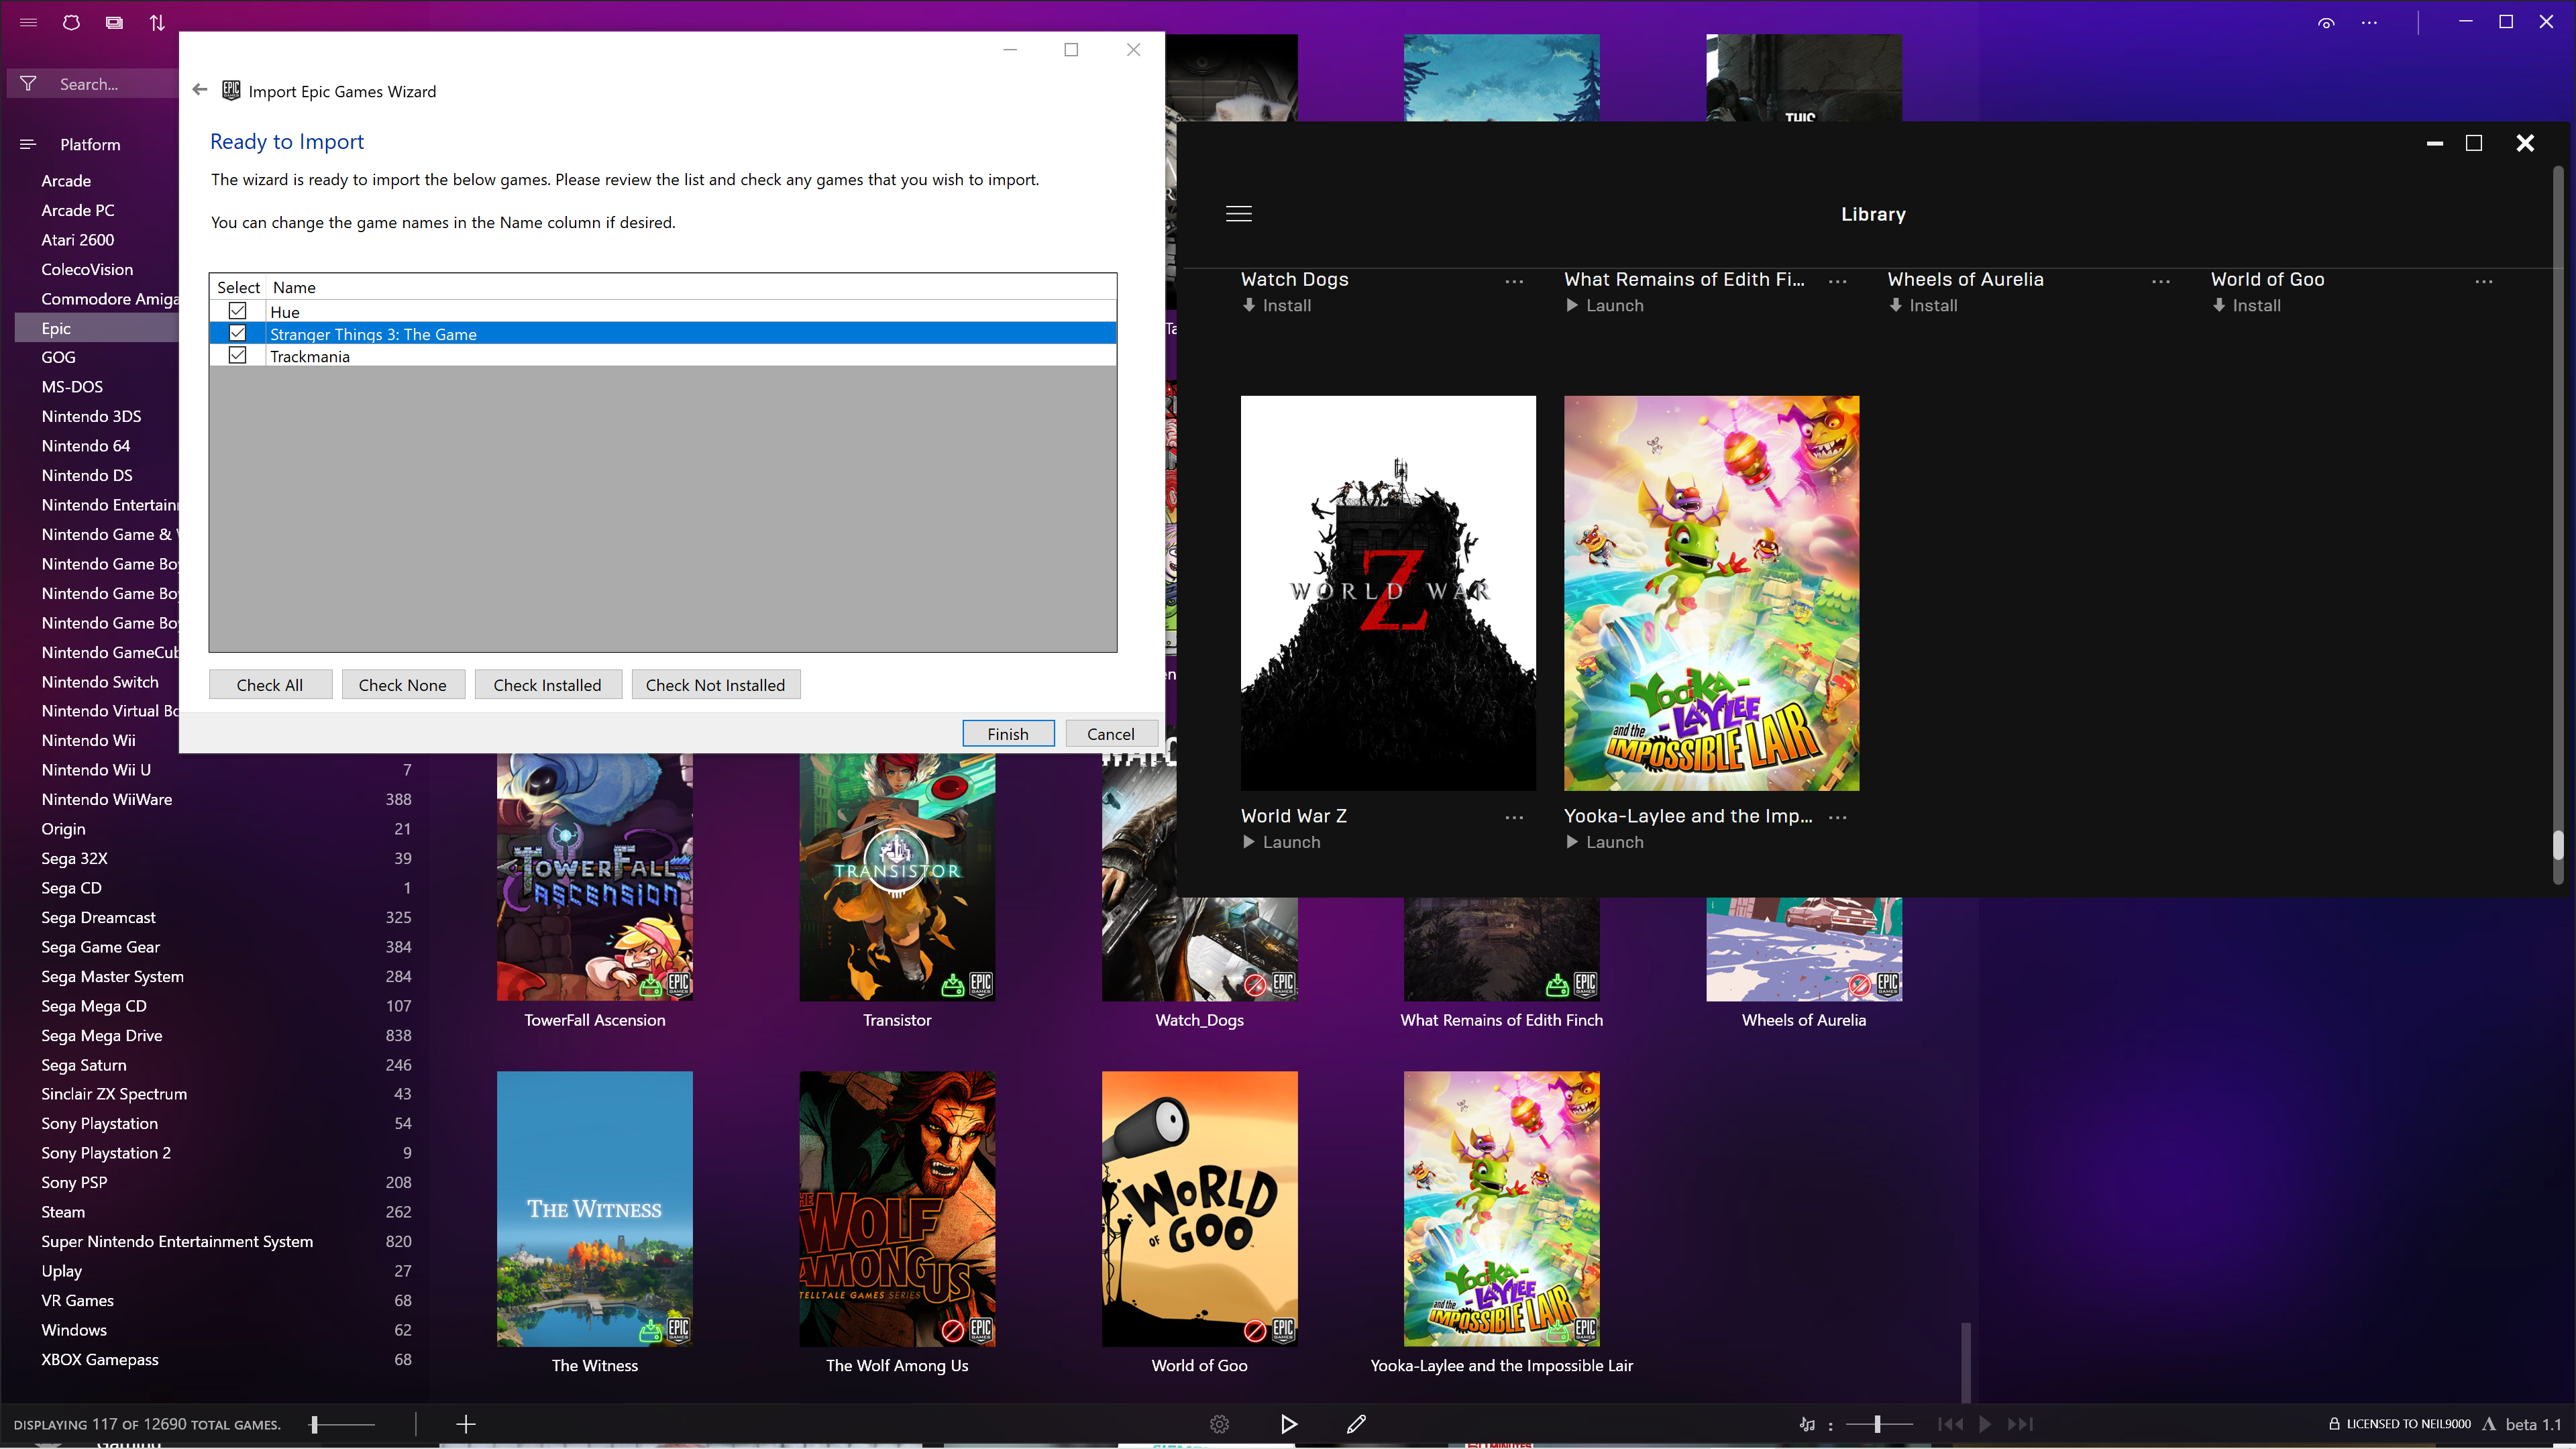Open the LaunchBox hamburger menu
Viewport: 2576px width, 1449px height.
point(28,22)
